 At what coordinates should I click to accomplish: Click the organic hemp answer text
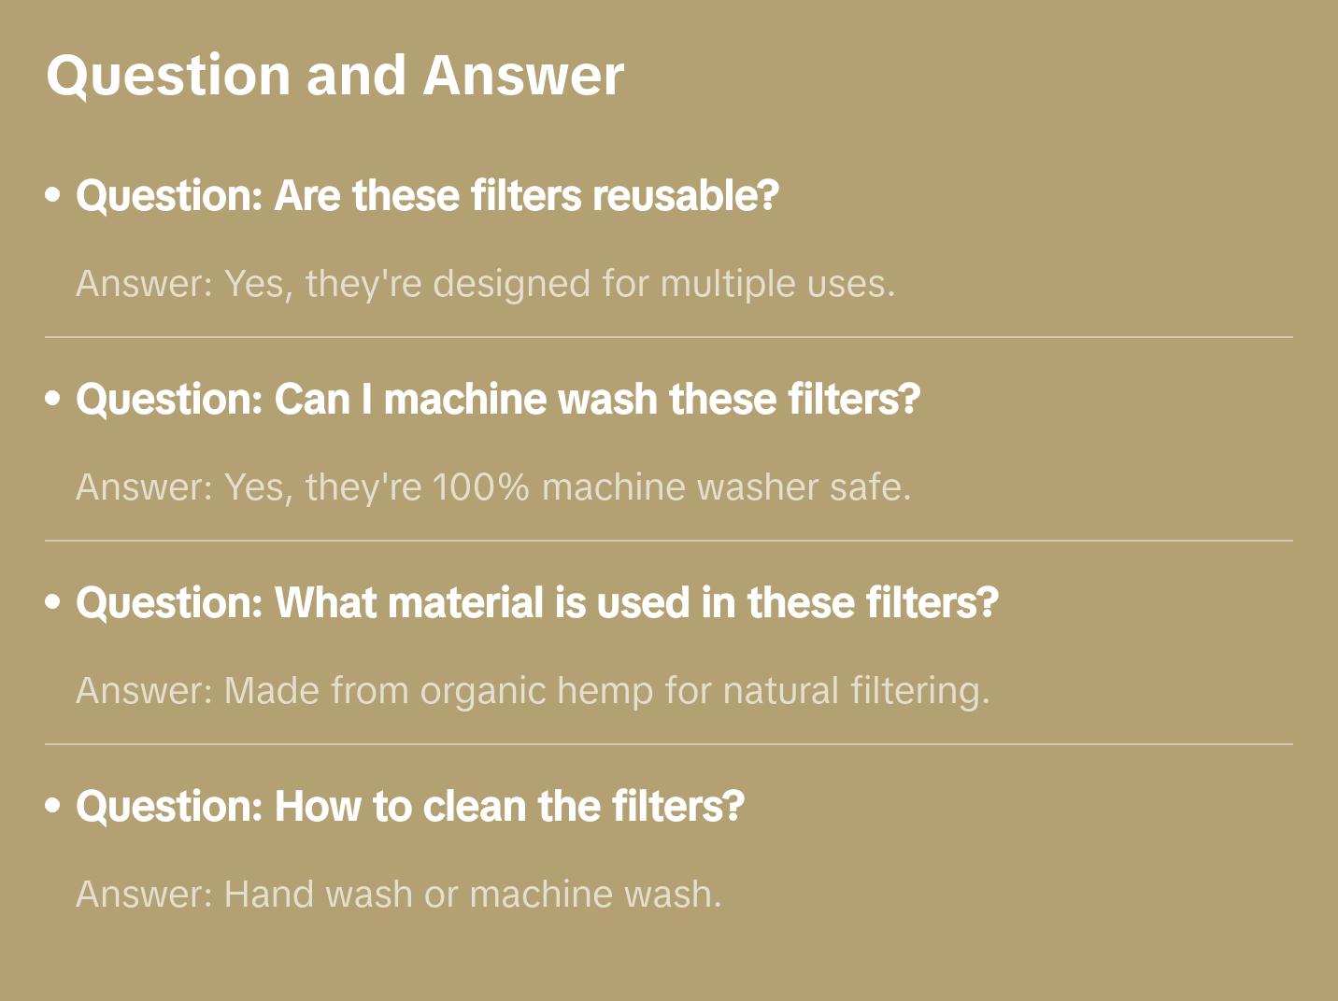(533, 691)
